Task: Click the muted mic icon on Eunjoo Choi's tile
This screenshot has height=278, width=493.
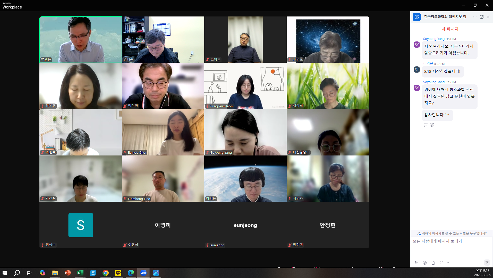Action: tap(125, 152)
